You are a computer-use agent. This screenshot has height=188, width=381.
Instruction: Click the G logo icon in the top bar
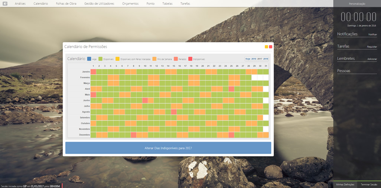[5, 3]
